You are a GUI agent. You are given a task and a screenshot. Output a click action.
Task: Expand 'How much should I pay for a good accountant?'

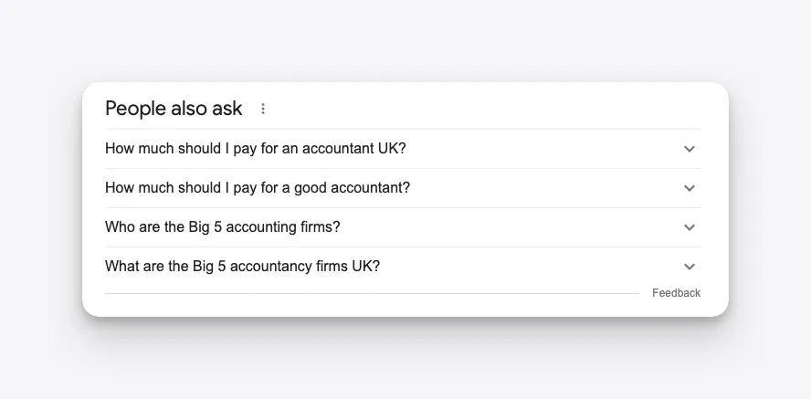coord(258,187)
